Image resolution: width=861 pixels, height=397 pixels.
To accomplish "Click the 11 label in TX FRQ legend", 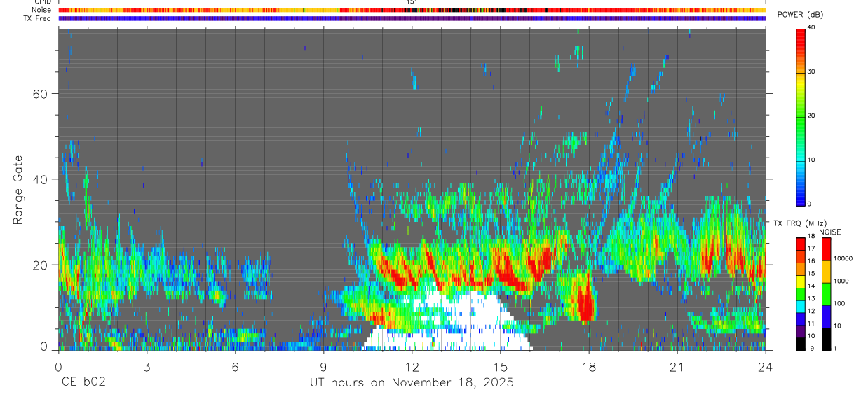I will [x=812, y=323].
